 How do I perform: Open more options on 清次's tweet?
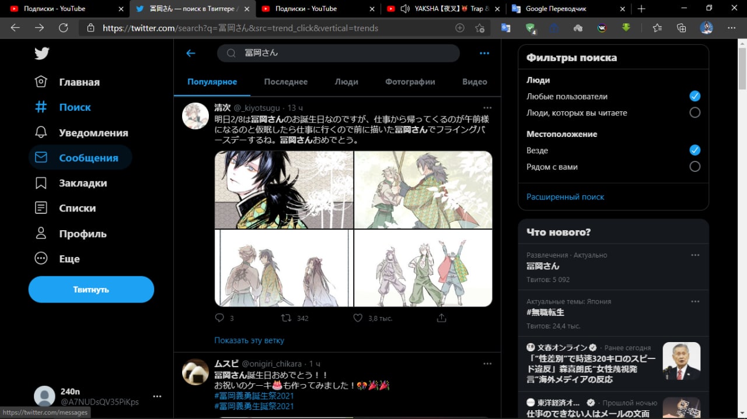coord(487,108)
